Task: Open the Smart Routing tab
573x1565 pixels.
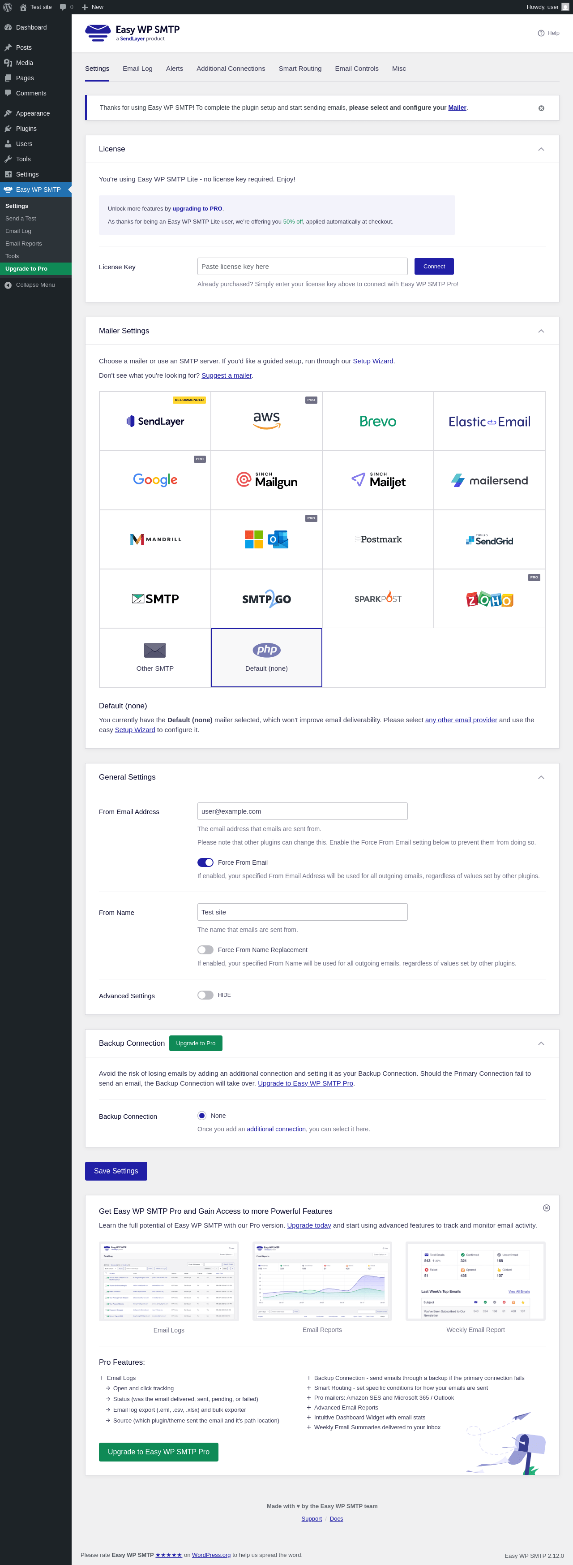Action: (x=300, y=69)
